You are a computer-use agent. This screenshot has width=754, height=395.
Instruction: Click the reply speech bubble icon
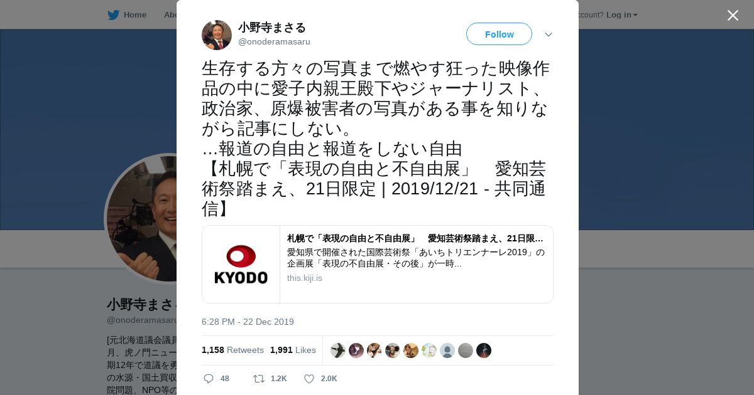pyautogui.click(x=209, y=379)
